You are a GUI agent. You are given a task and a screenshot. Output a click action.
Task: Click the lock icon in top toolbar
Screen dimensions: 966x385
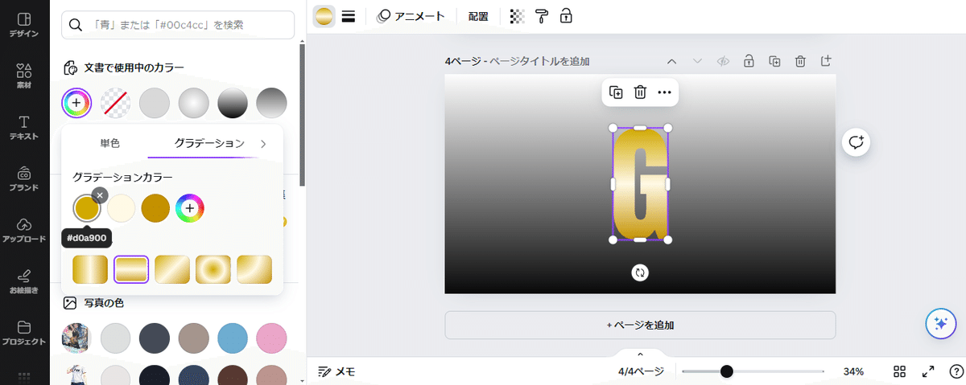[x=566, y=16]
